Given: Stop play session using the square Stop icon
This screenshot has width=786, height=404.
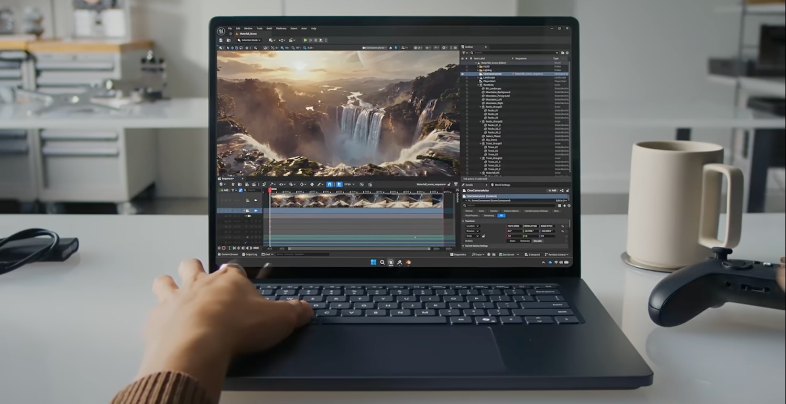Looking at the screenshot, I should tap(315, 40).
